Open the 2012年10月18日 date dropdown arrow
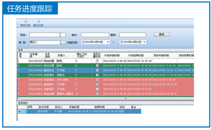 tap(108, 42)
